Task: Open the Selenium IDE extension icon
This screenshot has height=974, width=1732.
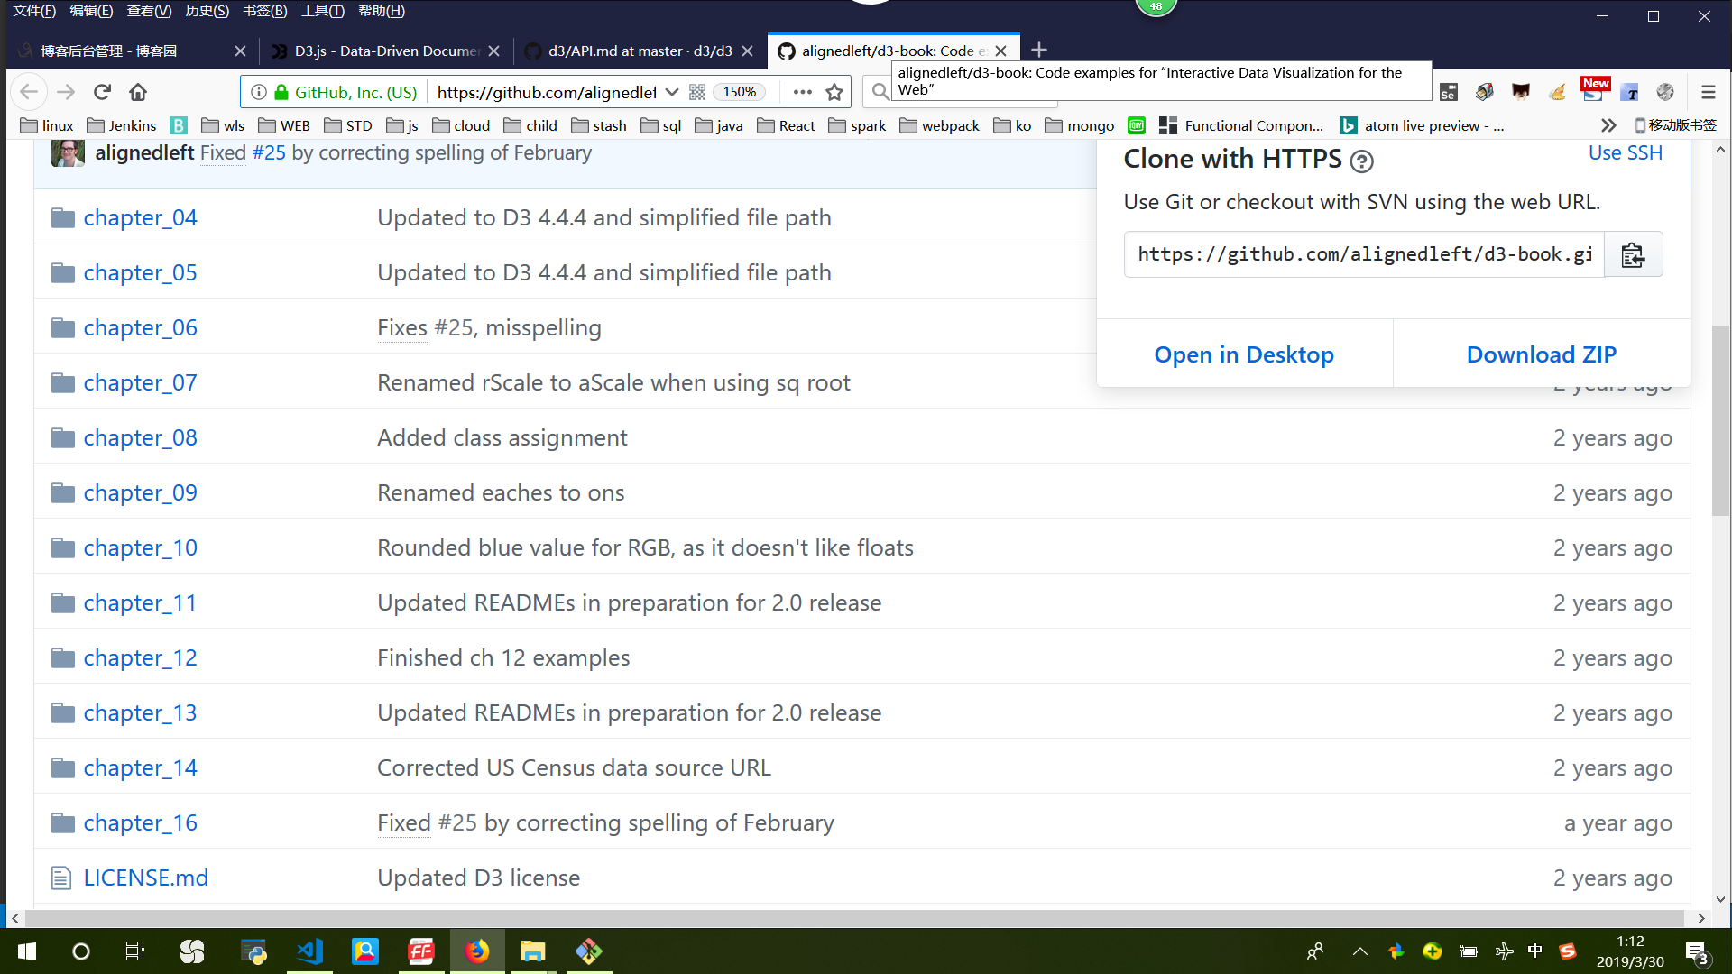Action: coord(1449,92)
